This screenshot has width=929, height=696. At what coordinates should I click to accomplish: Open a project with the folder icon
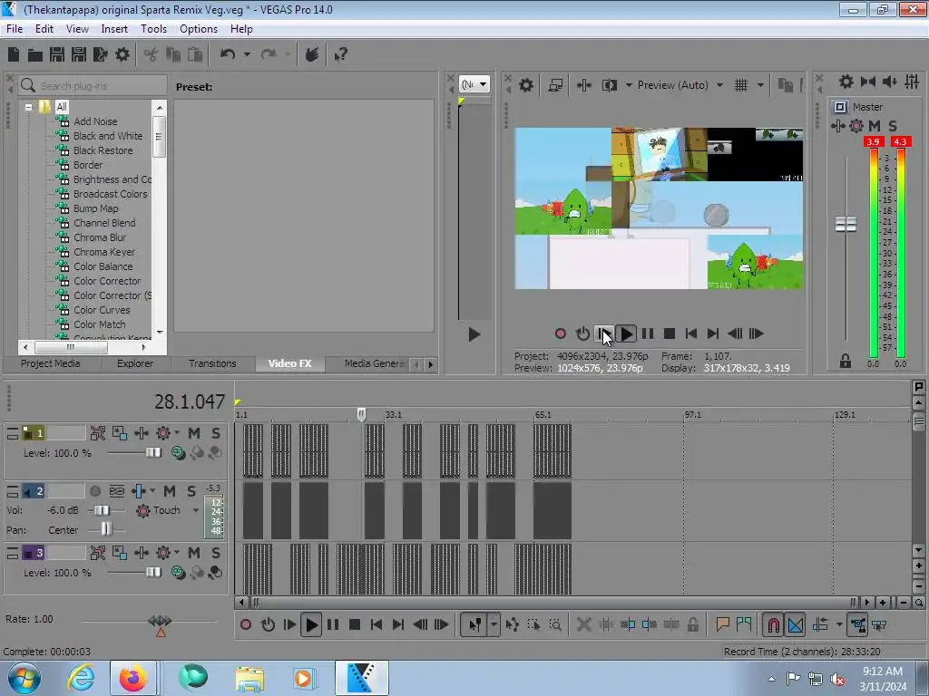click(35, 55)
